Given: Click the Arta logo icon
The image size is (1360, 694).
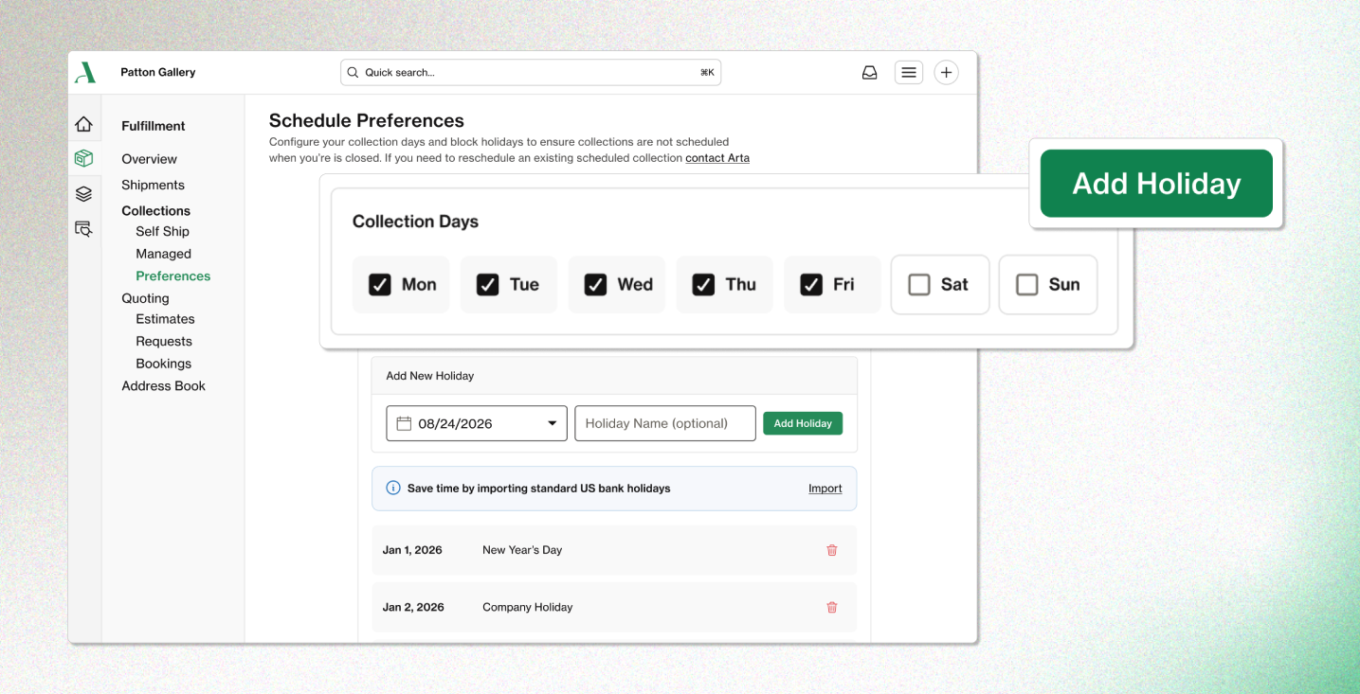Looking at the screenshot, I should click(85, 73).
